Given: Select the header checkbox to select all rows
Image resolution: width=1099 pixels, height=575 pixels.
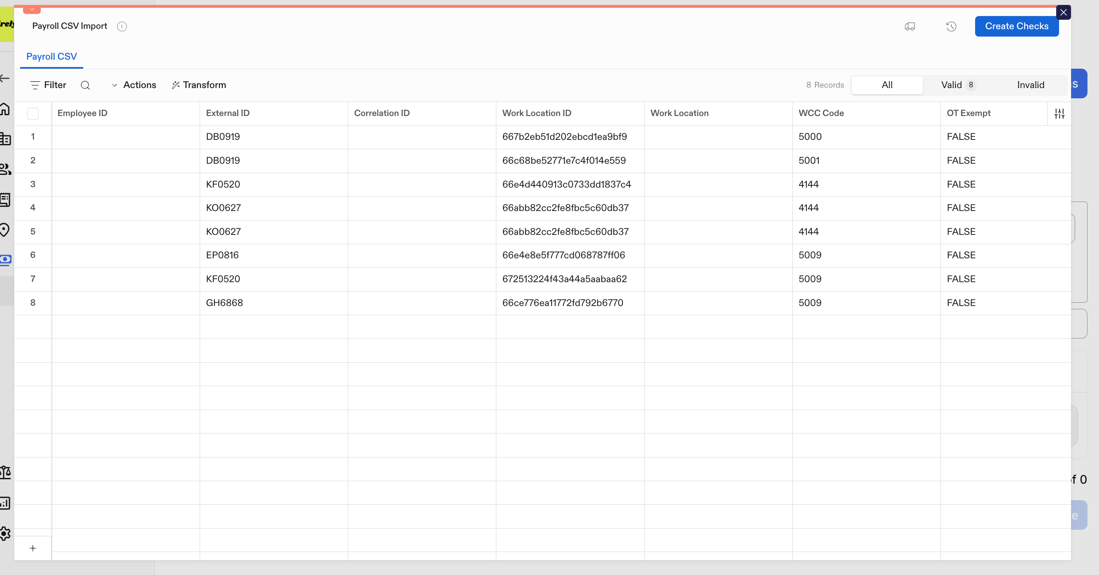Looking at the screenshot, I should point(33,114).
